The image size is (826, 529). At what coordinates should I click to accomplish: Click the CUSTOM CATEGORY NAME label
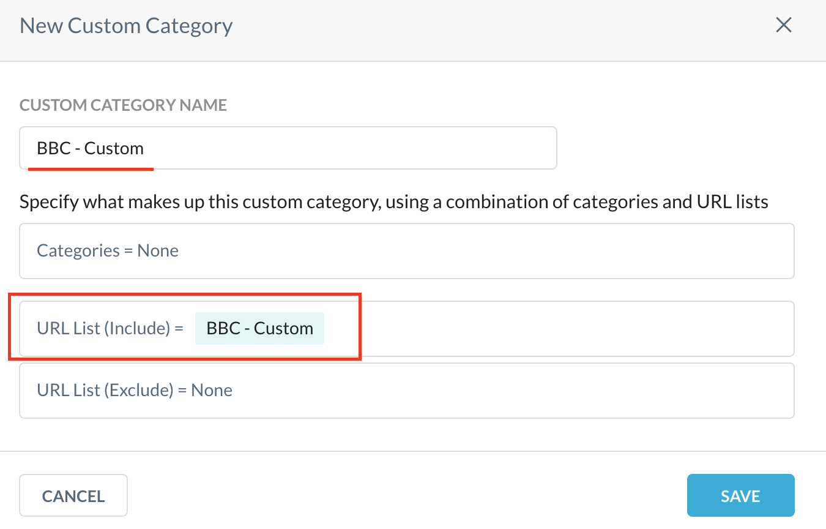(123, 105)
